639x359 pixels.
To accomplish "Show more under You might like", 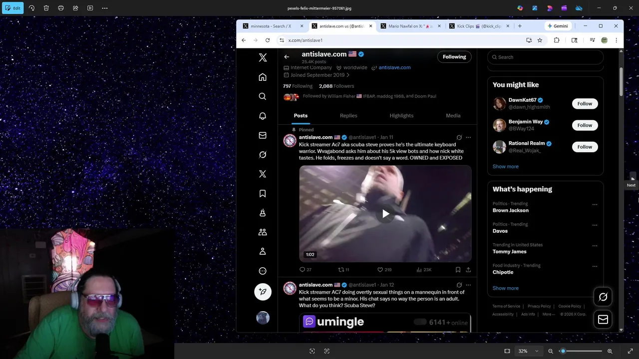I will (505, 167).
